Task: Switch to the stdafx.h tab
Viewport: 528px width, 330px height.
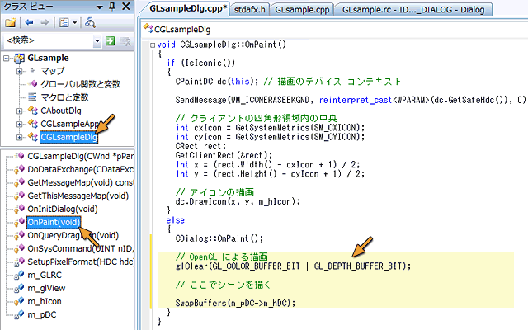Action: pyautogui.click(x=249, y=9)
